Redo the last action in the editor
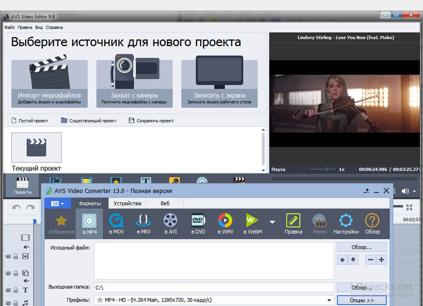 pos(30,207)
